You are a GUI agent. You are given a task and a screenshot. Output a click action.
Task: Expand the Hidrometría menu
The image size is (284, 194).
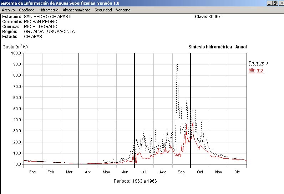48,10
